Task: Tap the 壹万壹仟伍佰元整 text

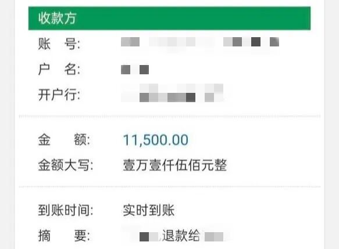Action: [174, 165]
